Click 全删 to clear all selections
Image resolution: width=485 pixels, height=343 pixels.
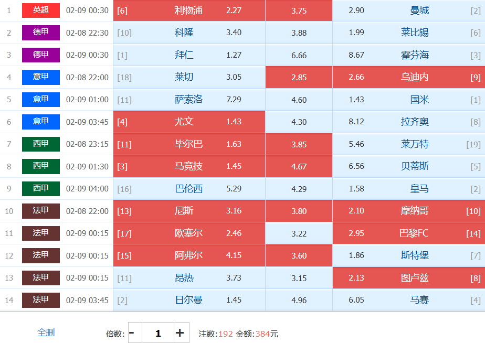46,333
